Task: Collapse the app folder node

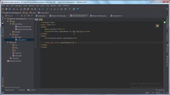Action: click(8, 21)
